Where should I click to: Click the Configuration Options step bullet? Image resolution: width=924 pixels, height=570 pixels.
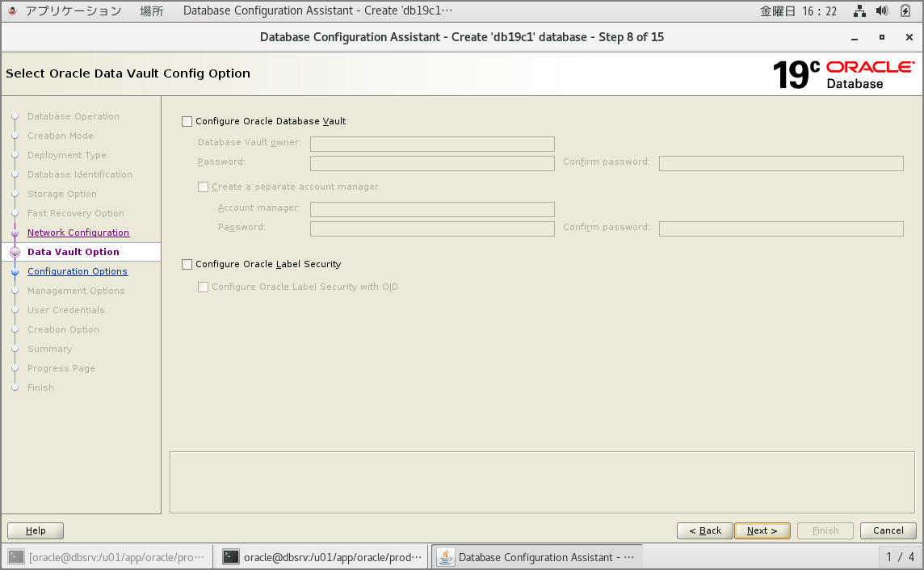15,272
